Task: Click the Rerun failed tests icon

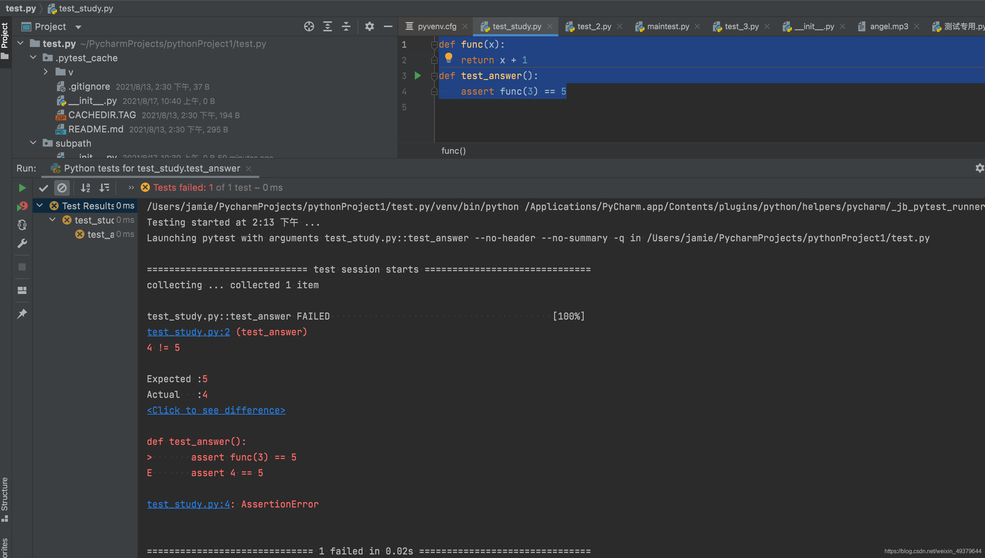Action: pyautogui.click(x=22, y=206)
